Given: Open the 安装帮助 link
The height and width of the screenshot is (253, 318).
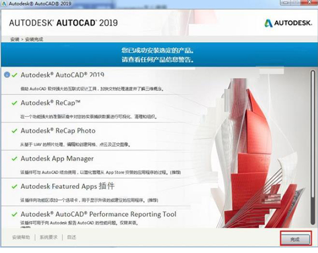Looking at the screenshot, I should (x=21, y=237).
